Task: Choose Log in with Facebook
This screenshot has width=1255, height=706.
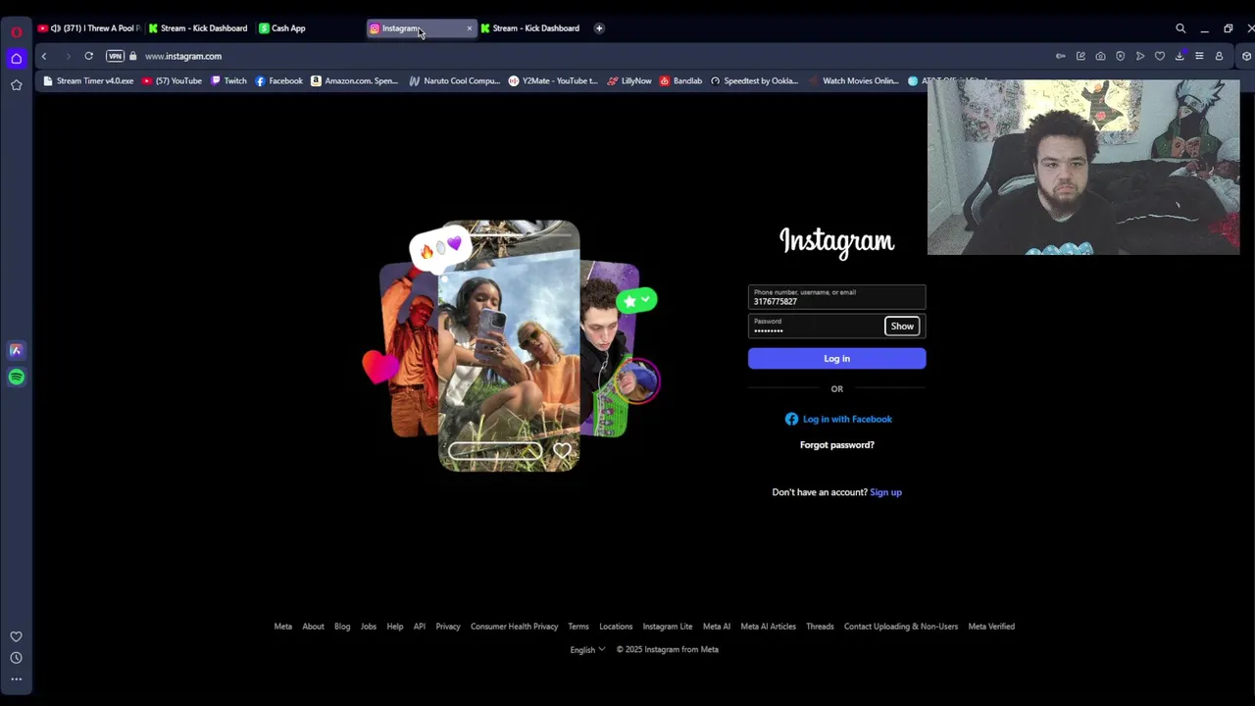Action: 838,419
